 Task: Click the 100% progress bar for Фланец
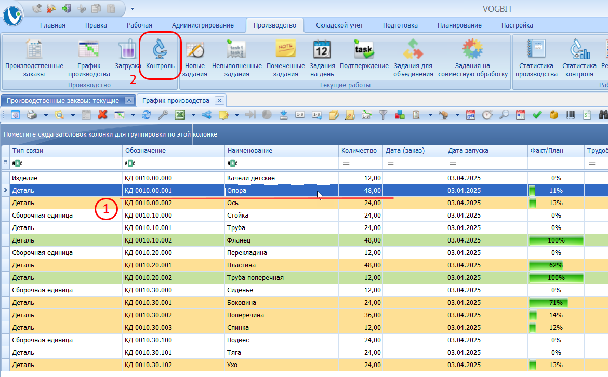[x=556, y=240]
